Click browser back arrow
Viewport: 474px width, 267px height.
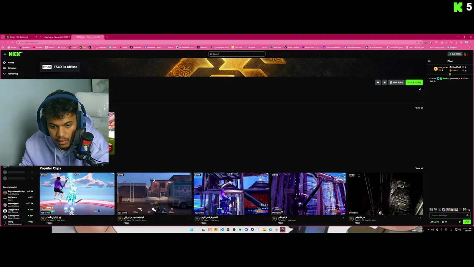[x=3, y=42]
